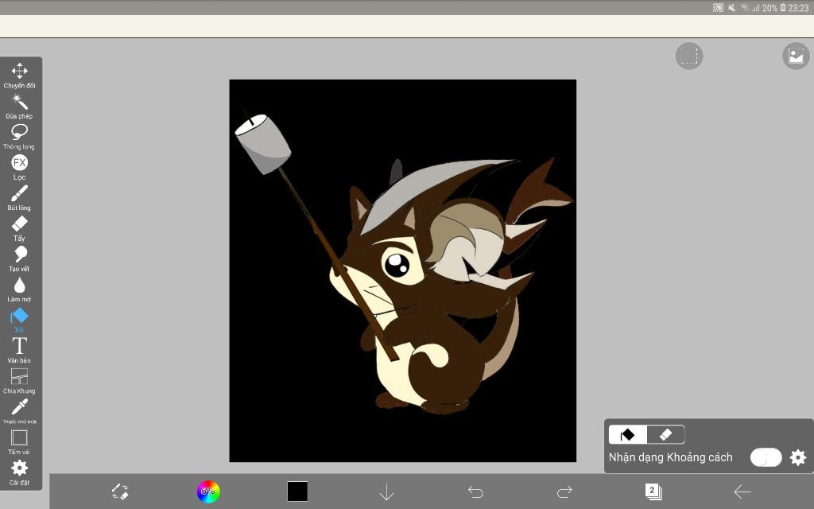The height and width of the screenshot is (509, 814).
Task: Select the Tạo vết smudge tool
Action: (19, 258)
